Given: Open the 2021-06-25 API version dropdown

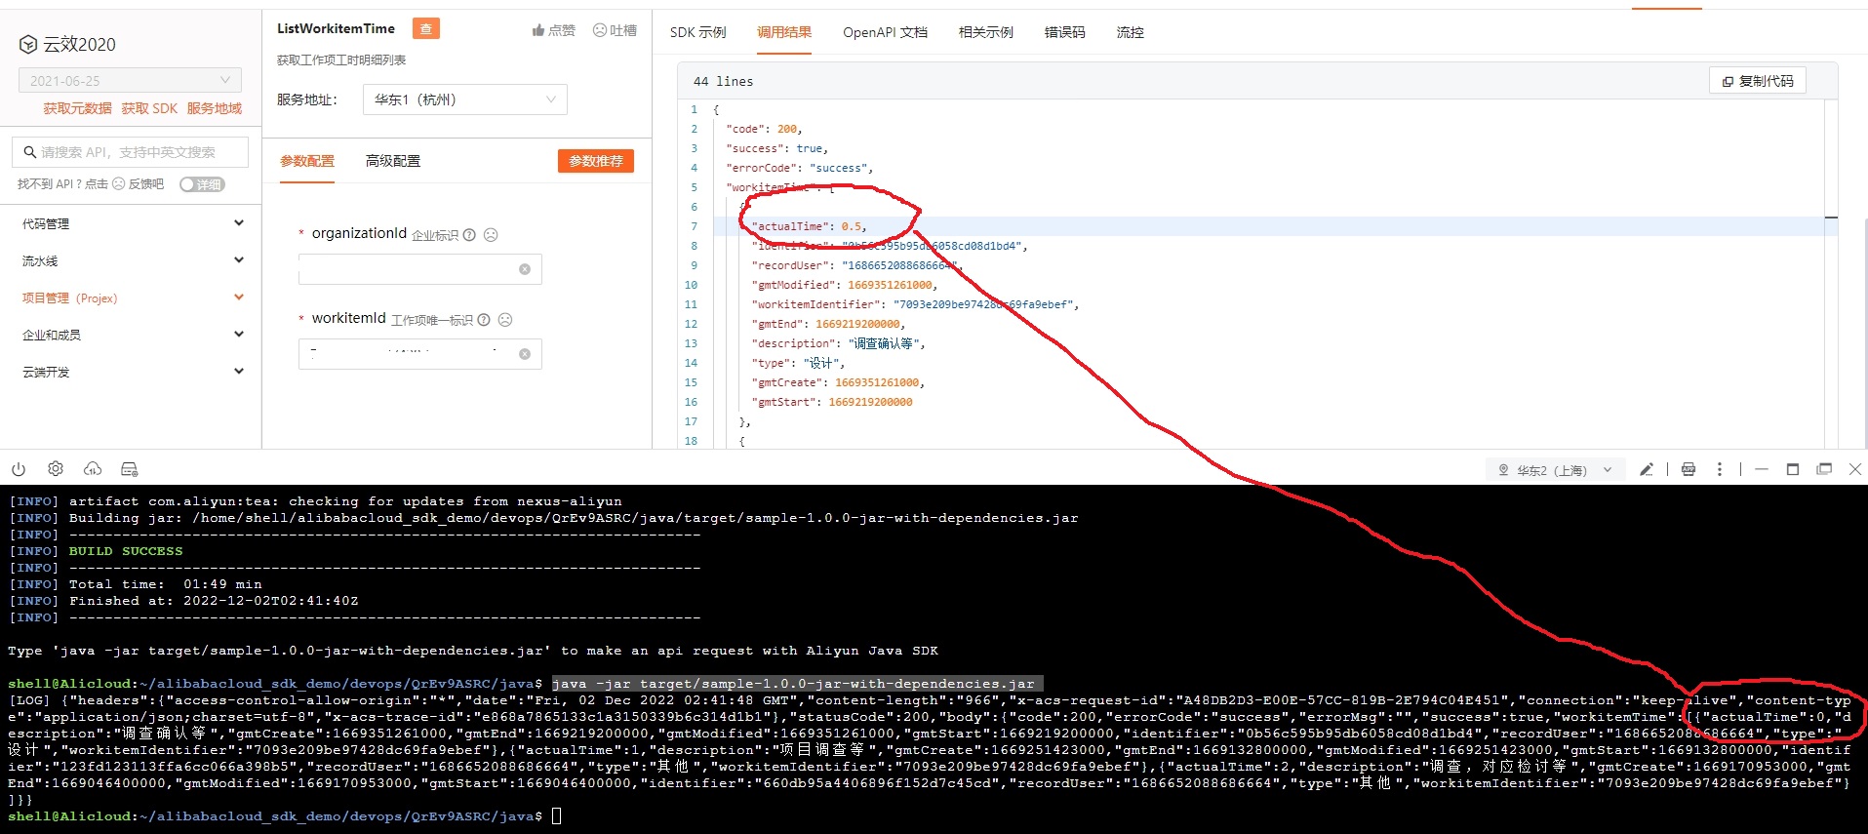Looking at the screenshot, I should pyautogui.click(x=130, y=80).
